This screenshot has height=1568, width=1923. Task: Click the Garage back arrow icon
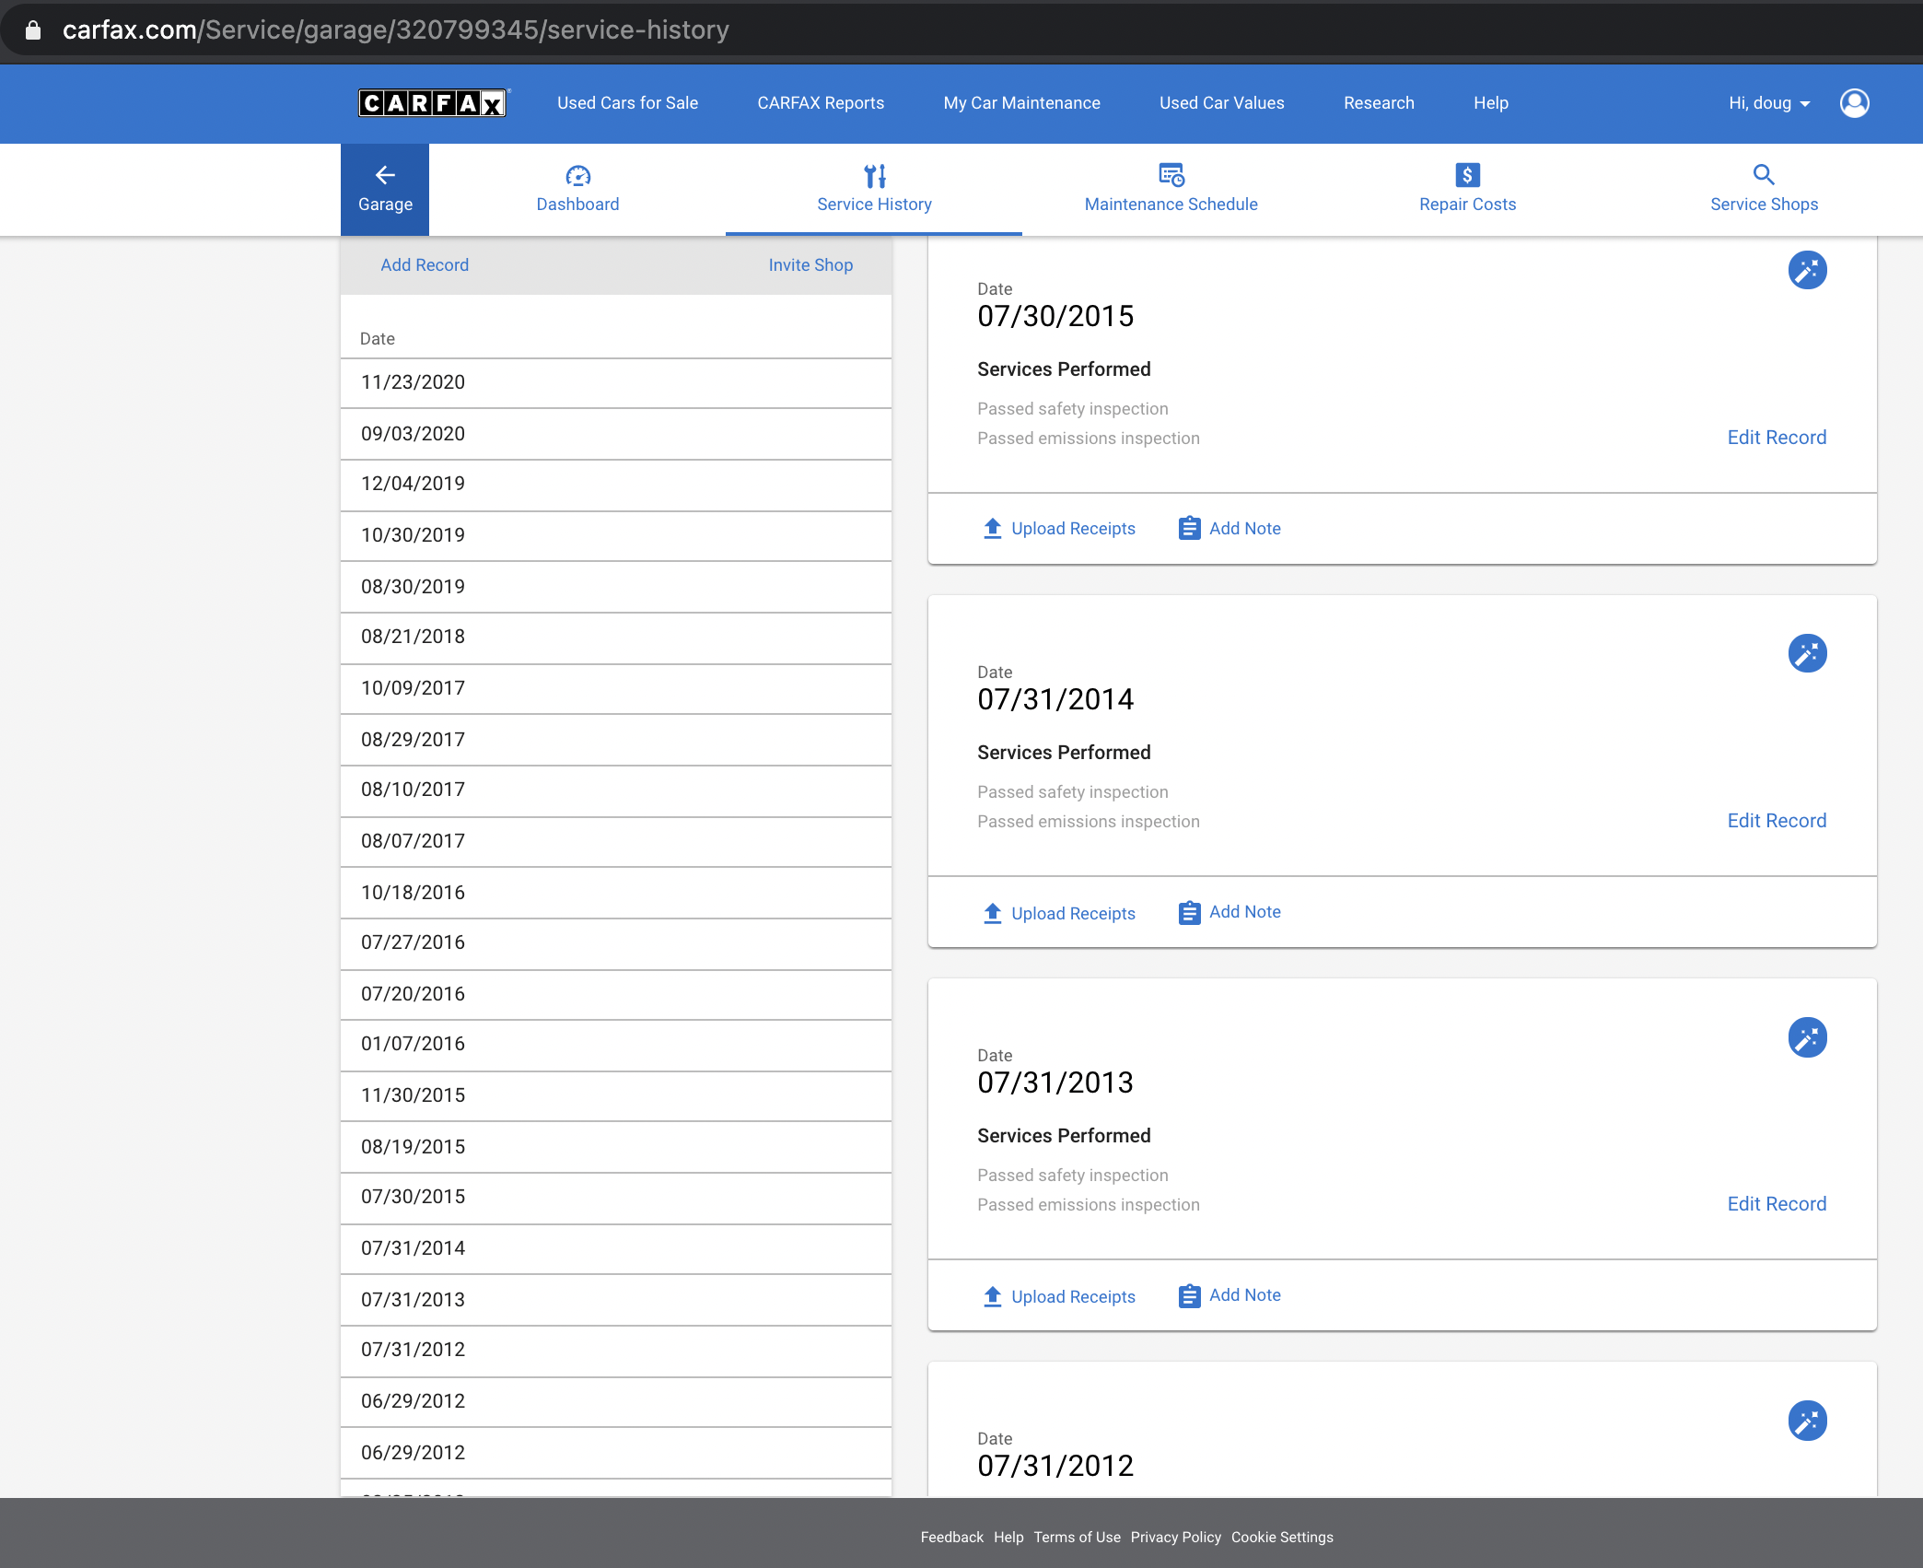coord(385,174)
